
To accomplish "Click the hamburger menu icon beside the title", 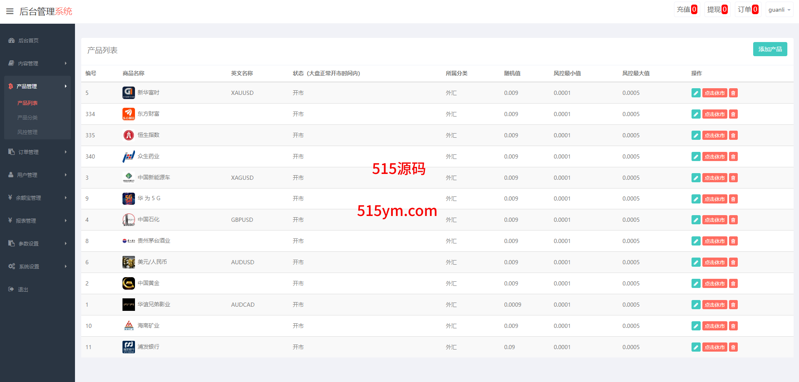I will tap(10, 11).
